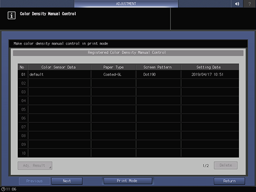This screenshot has width=256, height=192.
Task: Select the ADJUSTMENT tab
Action: (x=126, y=3)
